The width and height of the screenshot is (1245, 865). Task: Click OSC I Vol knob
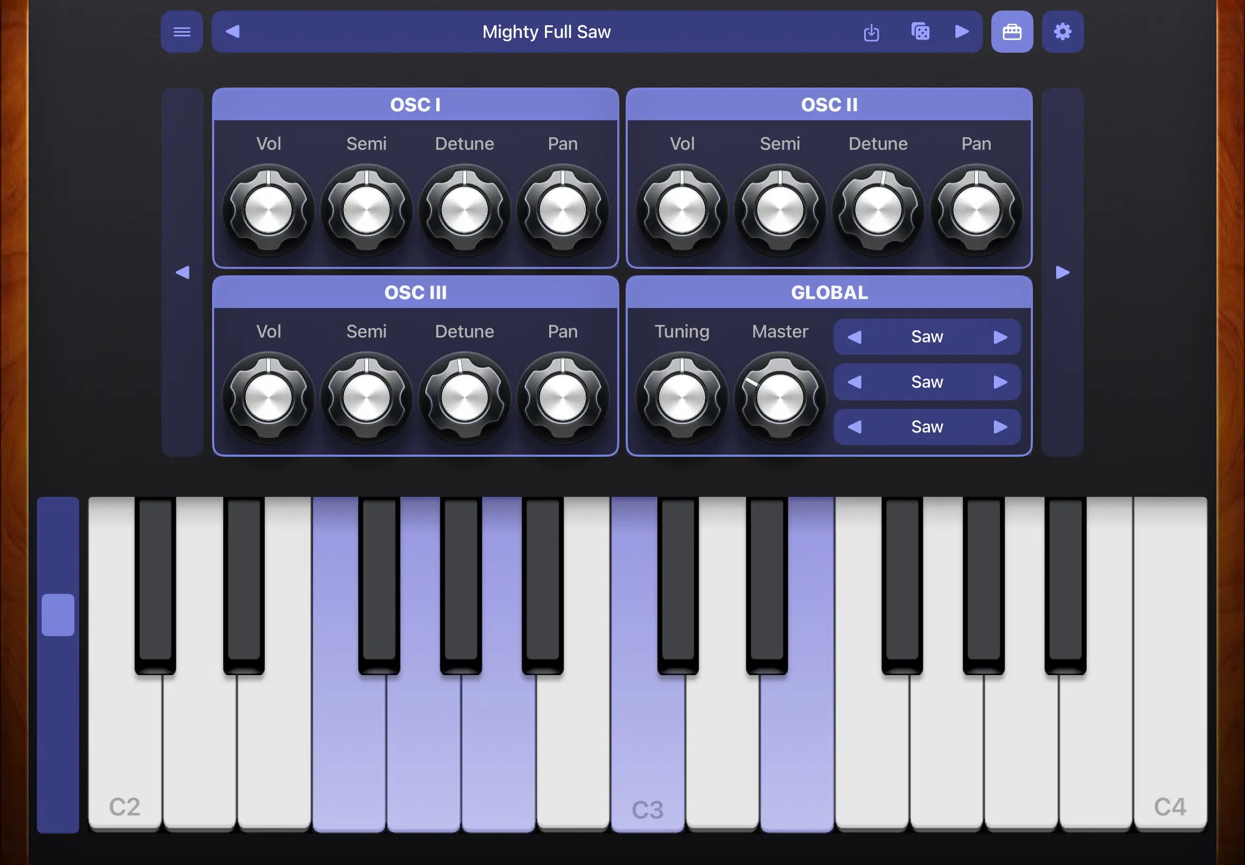[269, 210]
